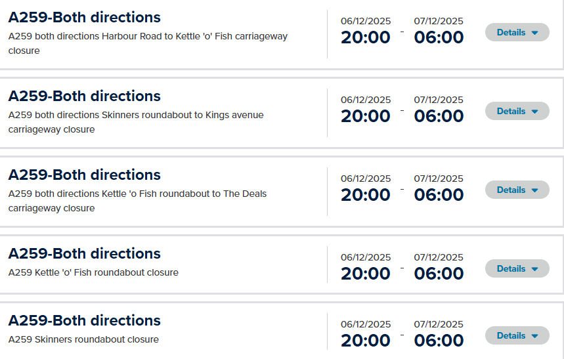564x359 pixels.
Task: Expand Details for Skinners roundabout closure
Action: 517,335
